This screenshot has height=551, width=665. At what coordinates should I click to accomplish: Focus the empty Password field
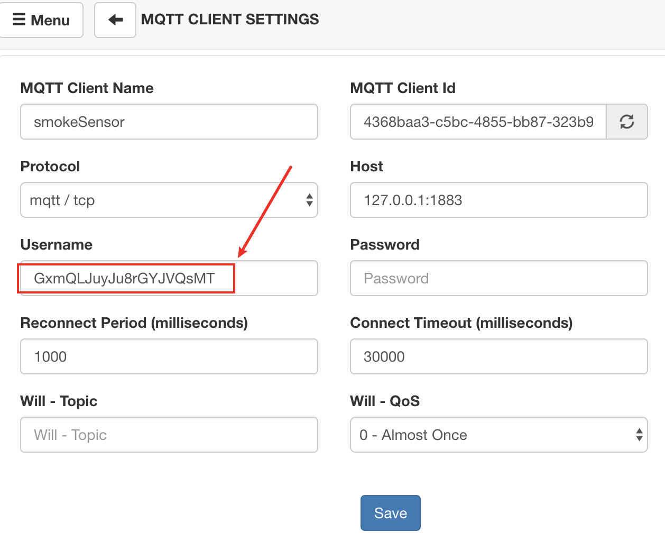[499, 278]
